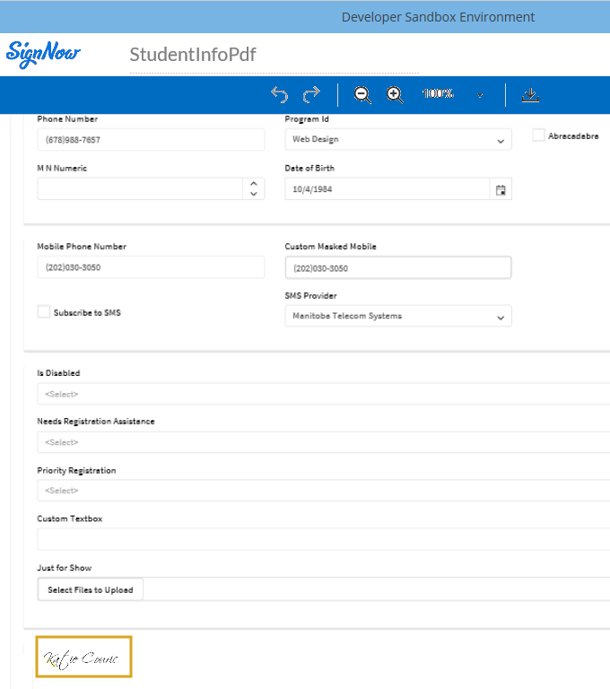Open the Needs Registration Assistance select

click(x=323, y=442)
